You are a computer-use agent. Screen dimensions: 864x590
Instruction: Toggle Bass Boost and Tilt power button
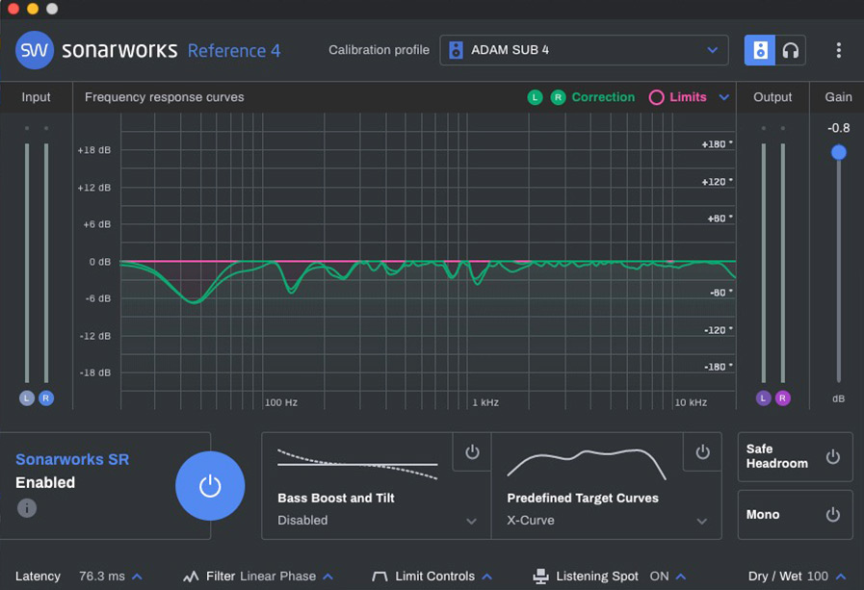point(472,452)
